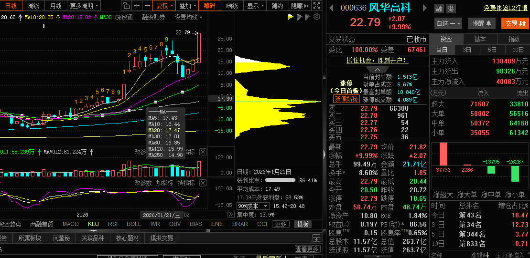Enter fullscreen chart with expand icon
This screenshot has width=530, height=258.
click(316, 5)
